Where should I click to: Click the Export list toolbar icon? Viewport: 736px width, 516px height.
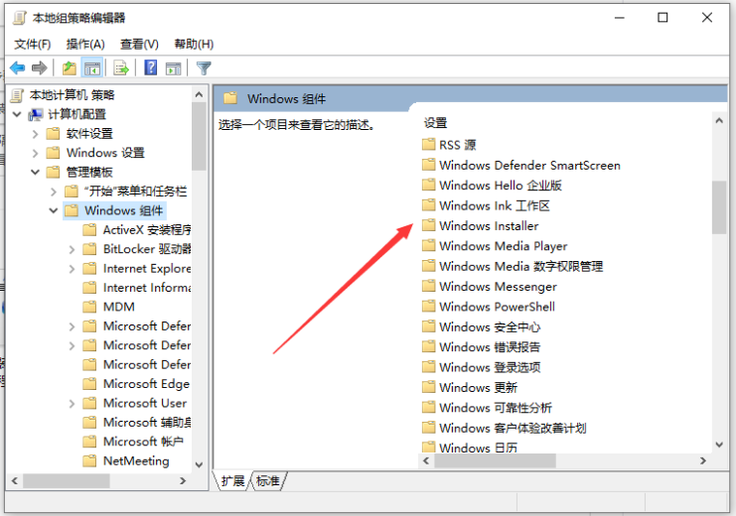(121, 68)
